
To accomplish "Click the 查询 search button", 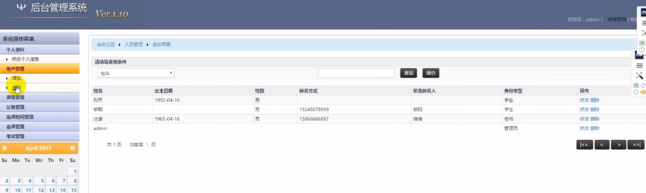I will point(408,73).
